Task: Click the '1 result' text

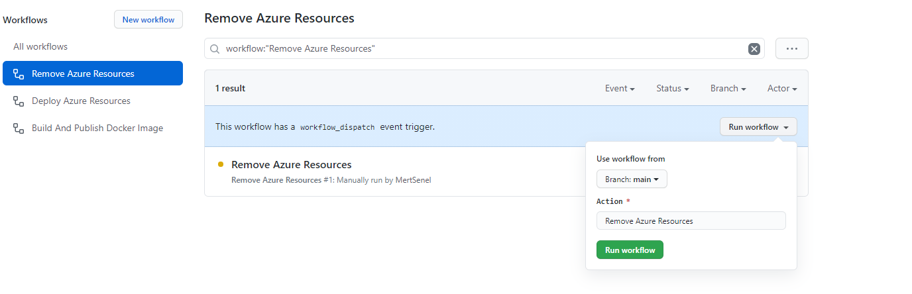Action: tap(230, 88)
